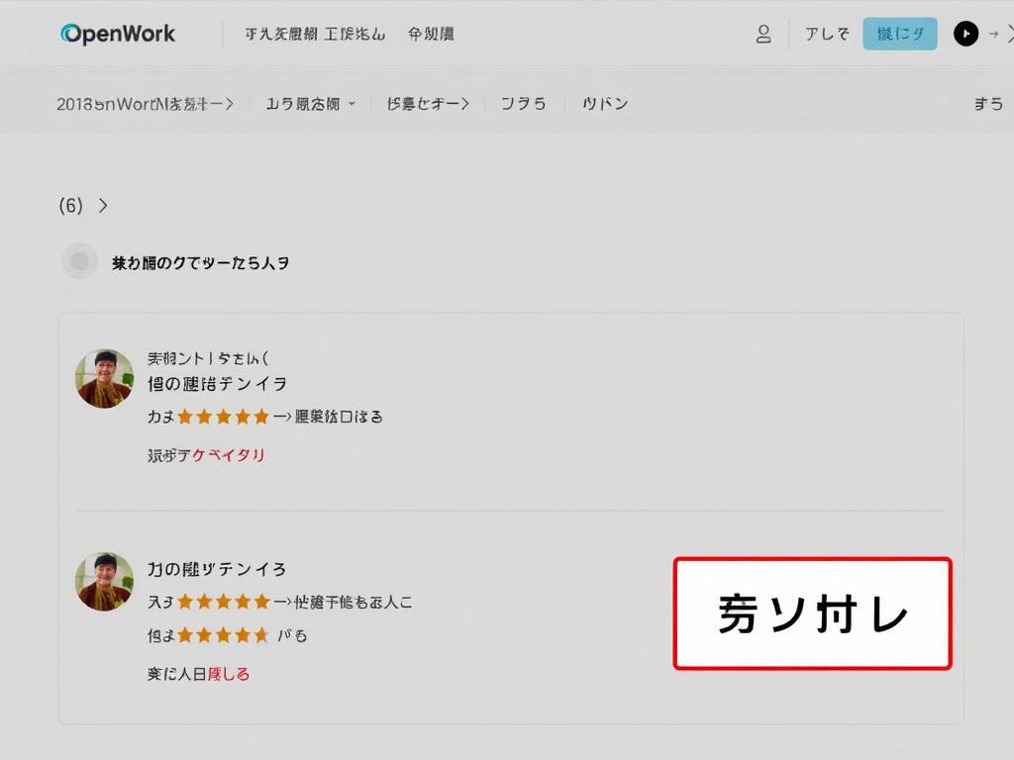This screenshot has width=1014, height=760.
Task: Open the red link in the second review
Action: (x=229, y=674)
